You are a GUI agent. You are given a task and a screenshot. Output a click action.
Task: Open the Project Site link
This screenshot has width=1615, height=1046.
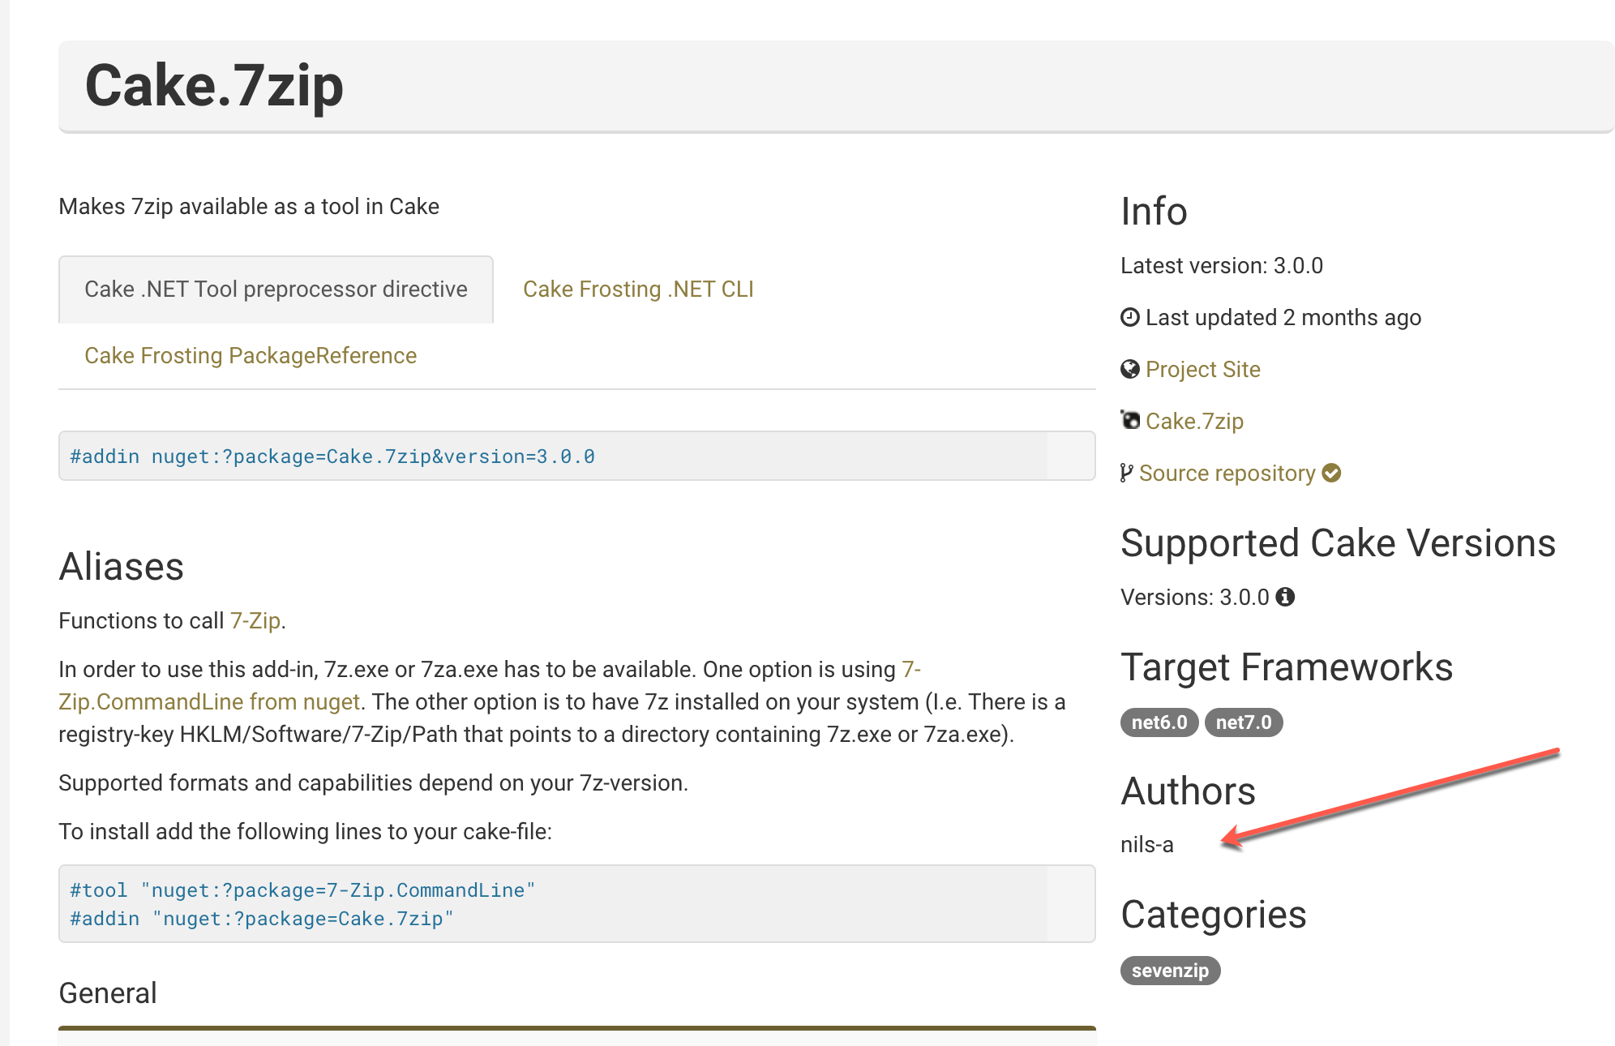1202,370
